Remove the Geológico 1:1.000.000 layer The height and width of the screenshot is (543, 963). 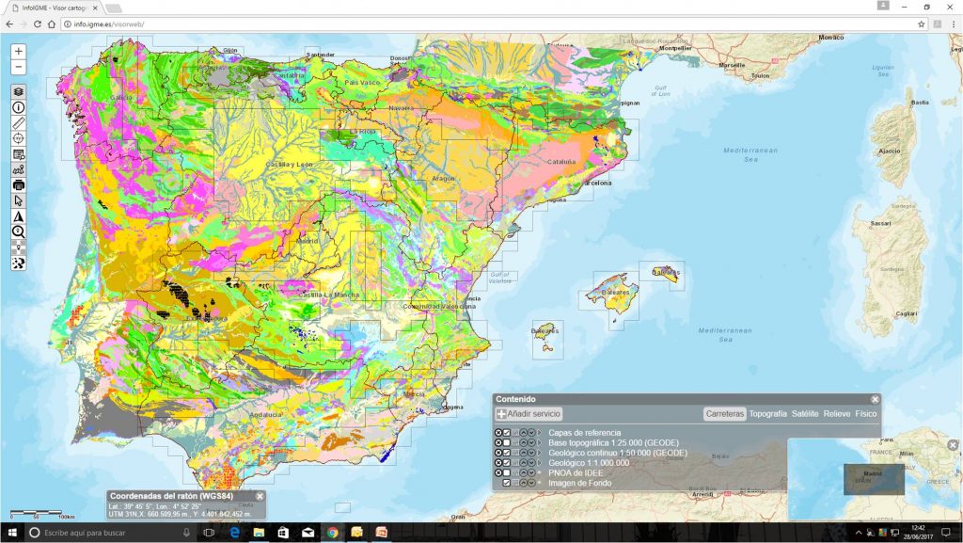pyautogui.click(x=498, y=462)
